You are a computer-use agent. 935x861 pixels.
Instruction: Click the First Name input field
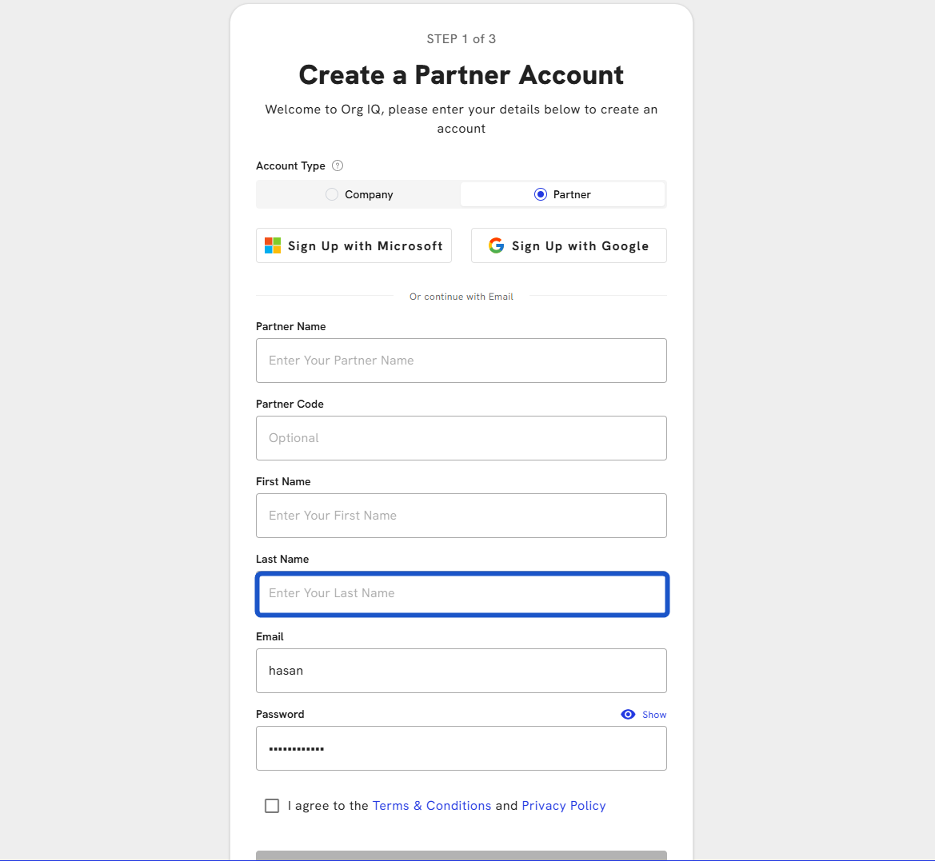point(461,516)
